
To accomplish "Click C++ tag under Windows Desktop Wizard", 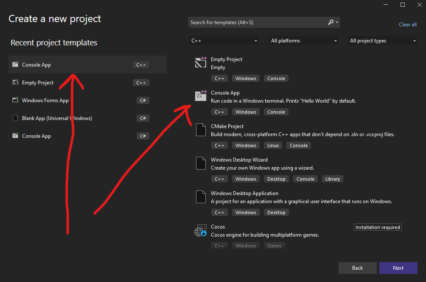I will (219, 179).
